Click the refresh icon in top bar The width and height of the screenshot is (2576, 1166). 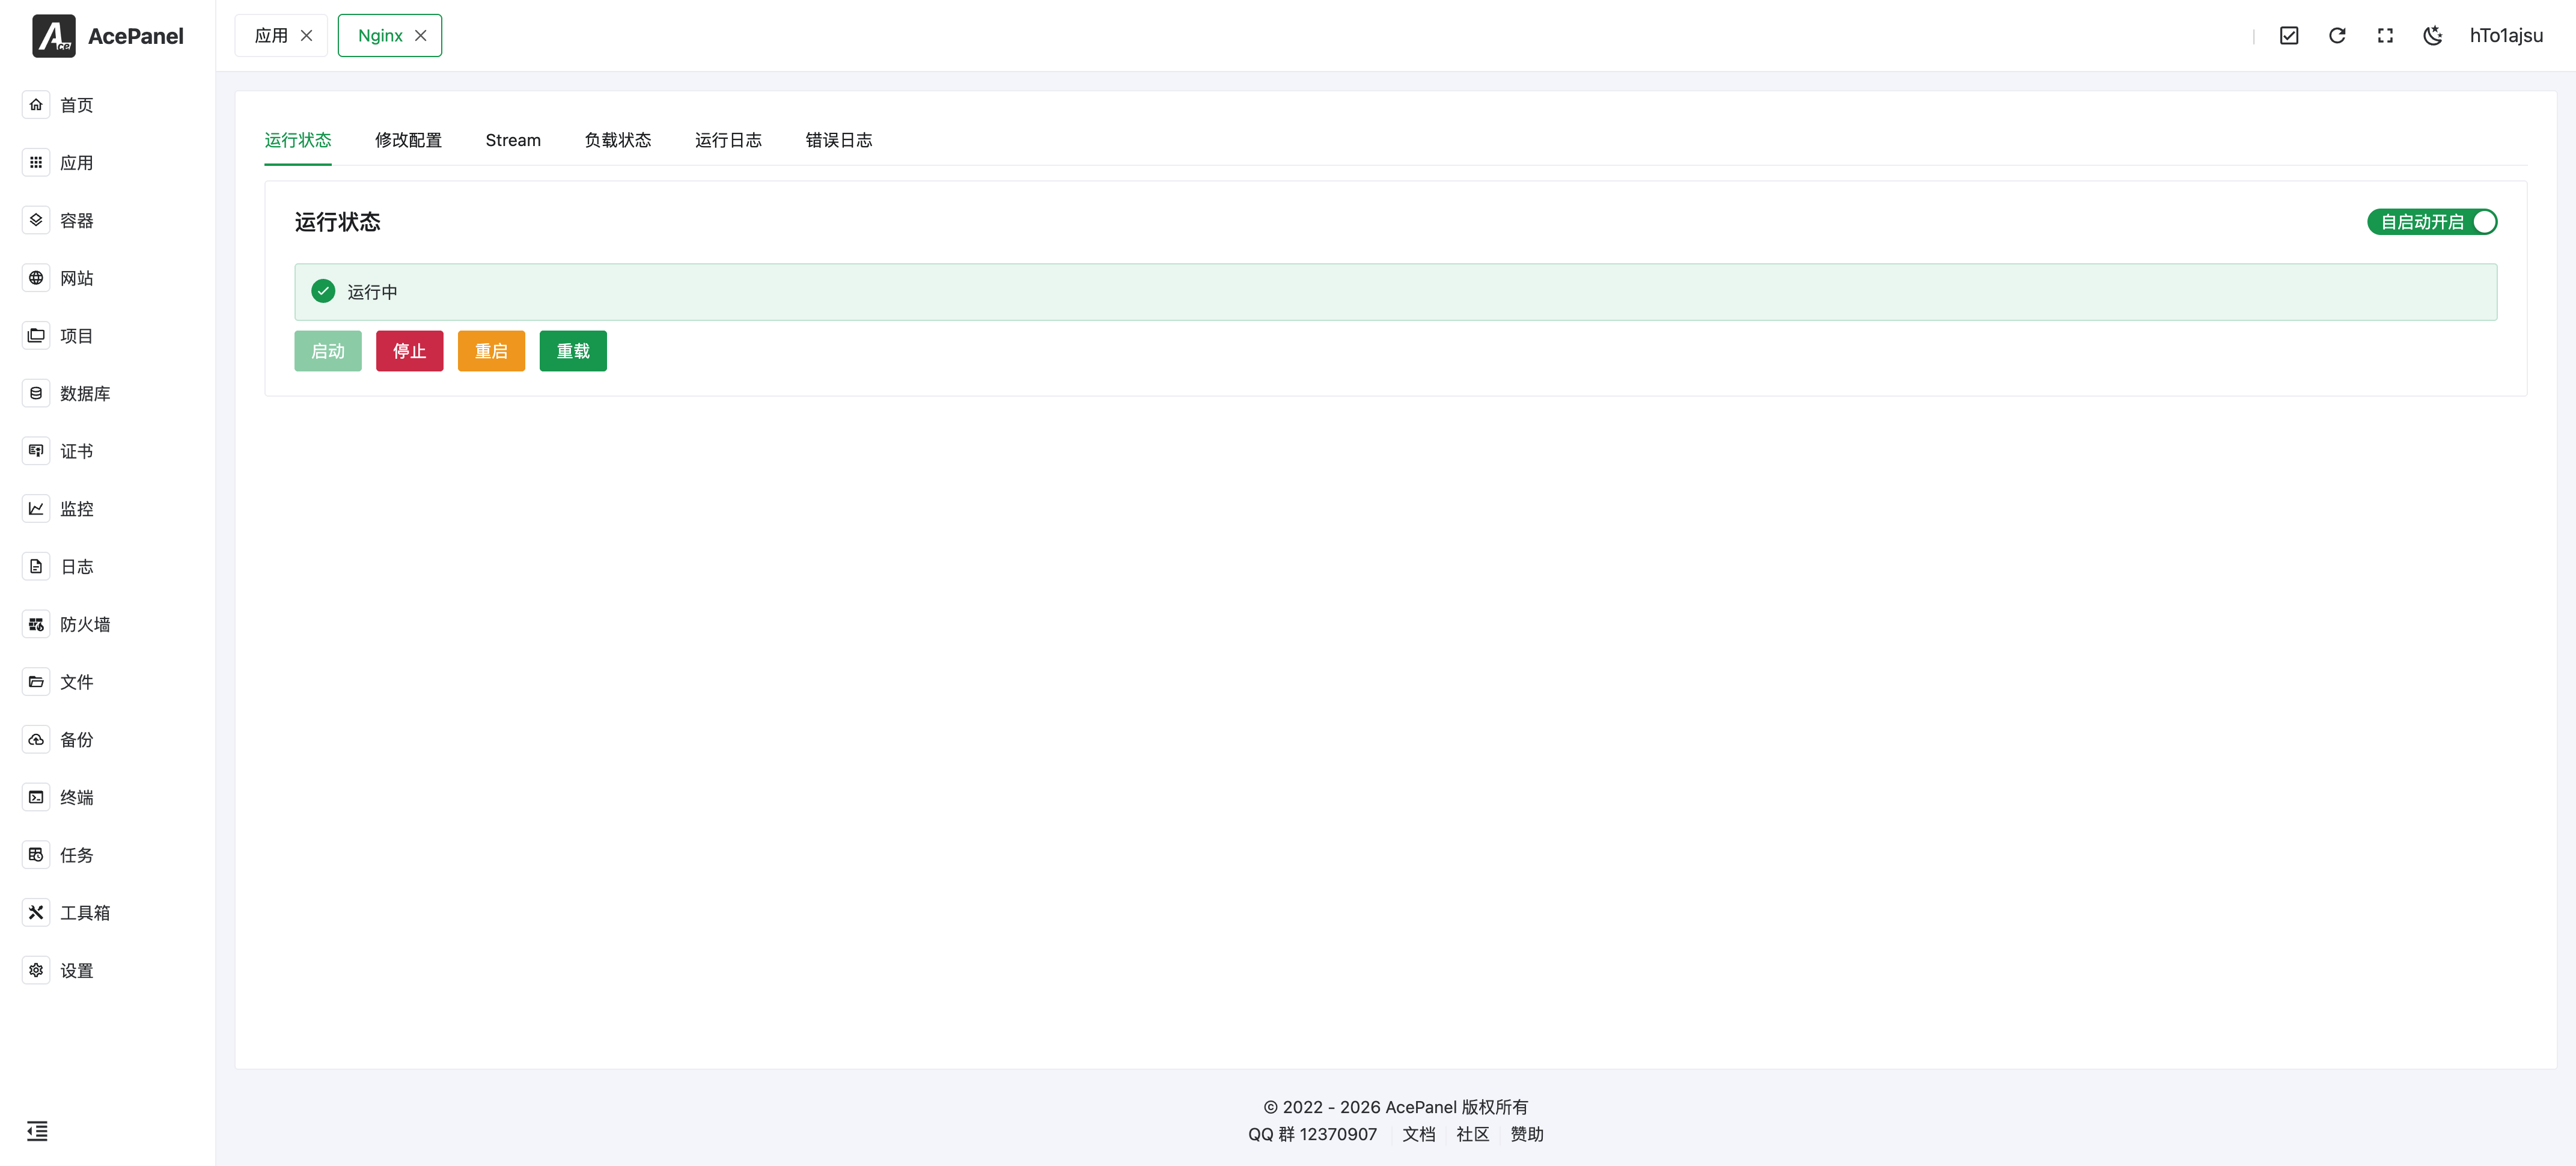[x=2337, y=36]
